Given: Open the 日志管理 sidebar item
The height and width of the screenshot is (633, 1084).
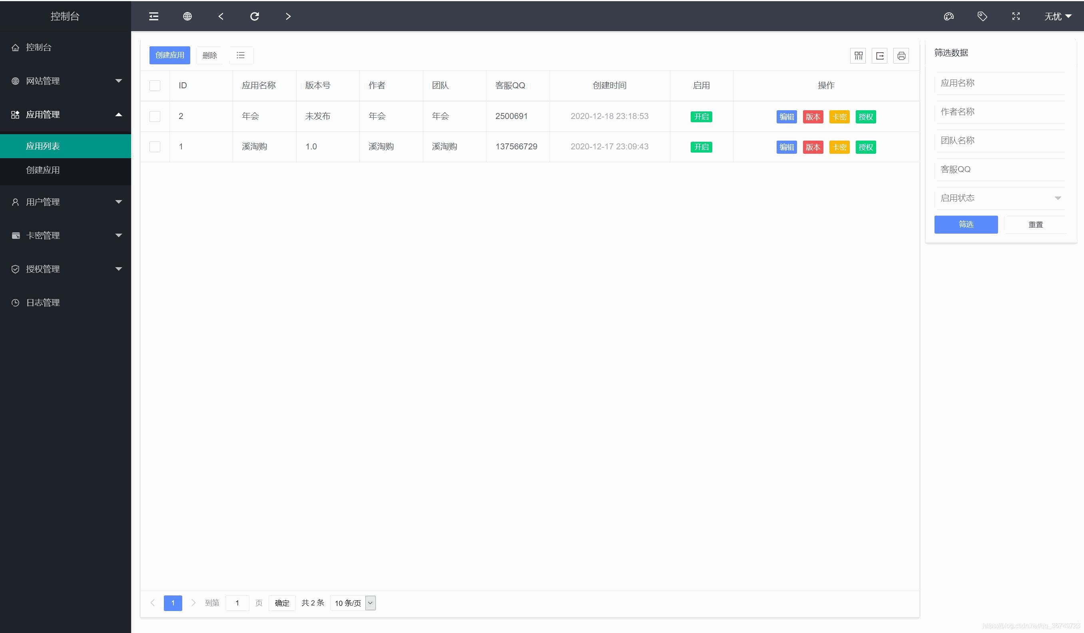Looking at the screenshot, I should point(43,303).
